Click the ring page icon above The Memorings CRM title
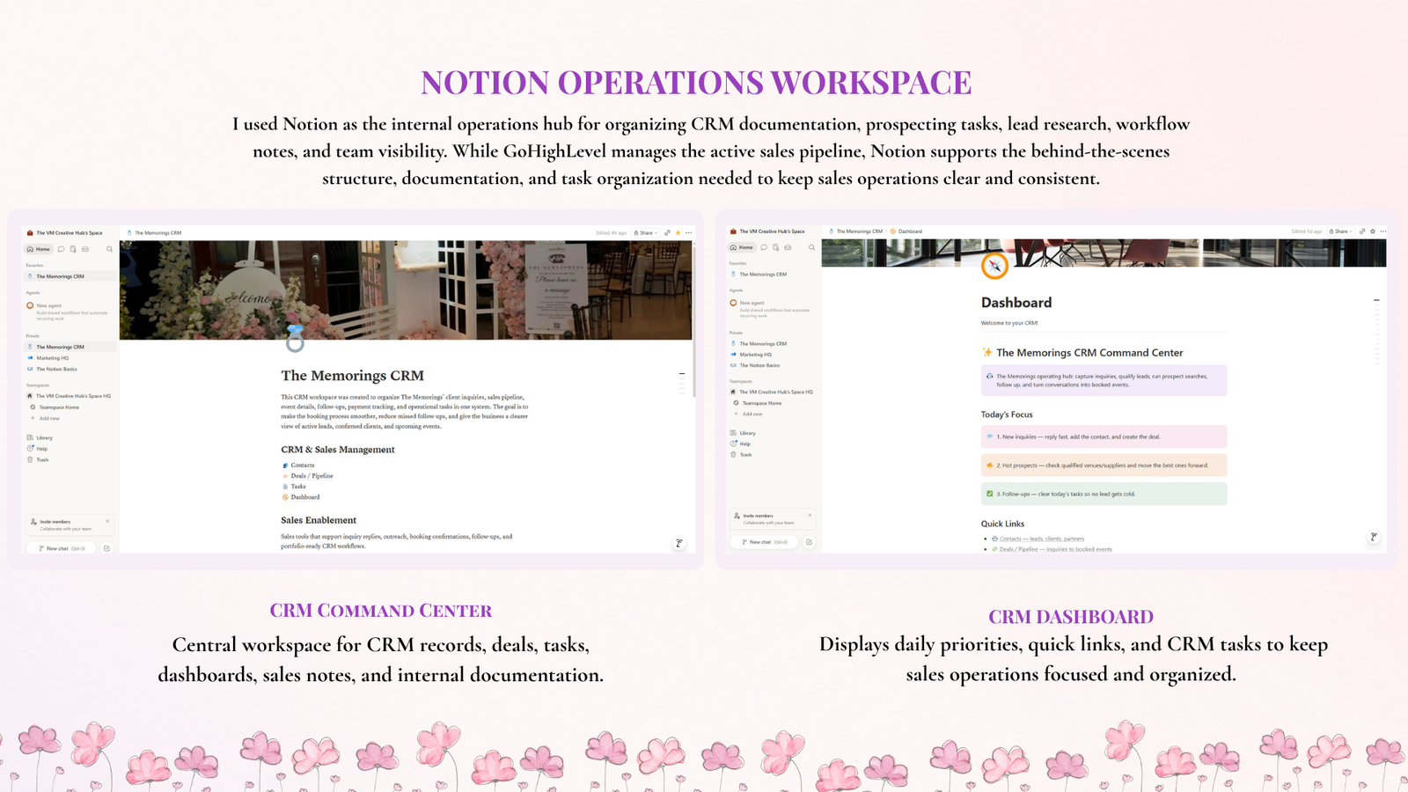The image size is (1408, 792). pos(295,338)
